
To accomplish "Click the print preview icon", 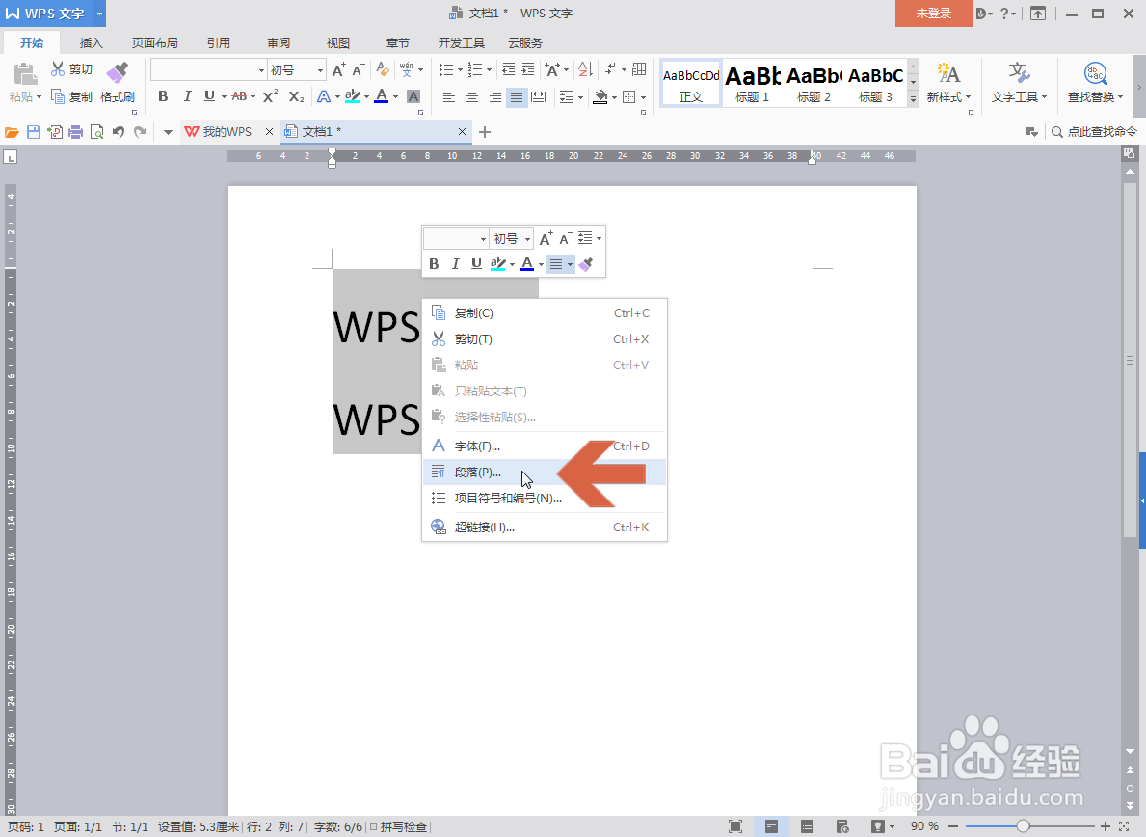I will [x=96, y=132].
